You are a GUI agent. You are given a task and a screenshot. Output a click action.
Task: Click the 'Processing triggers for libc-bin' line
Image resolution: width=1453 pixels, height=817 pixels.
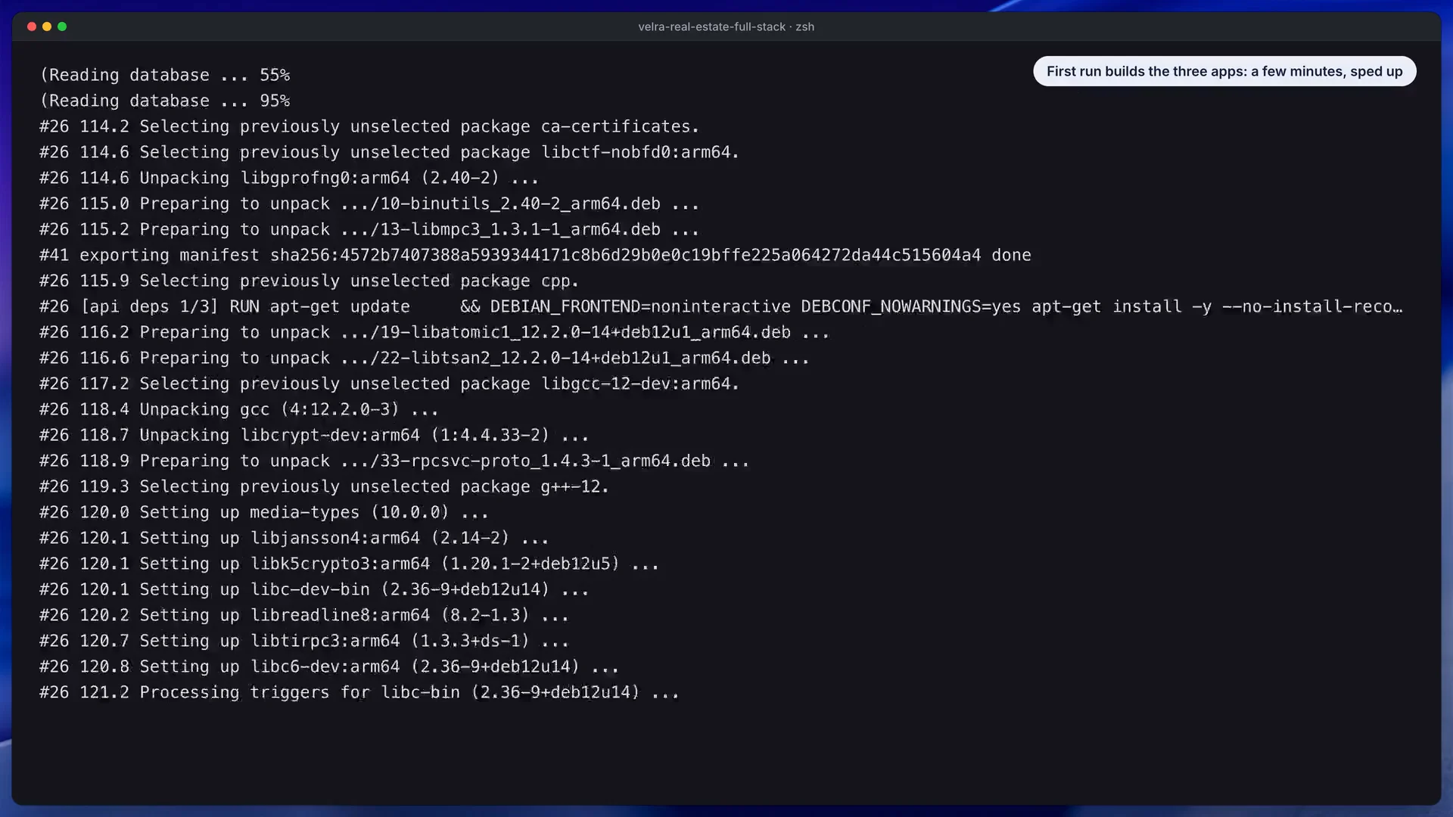click(359, 692)
